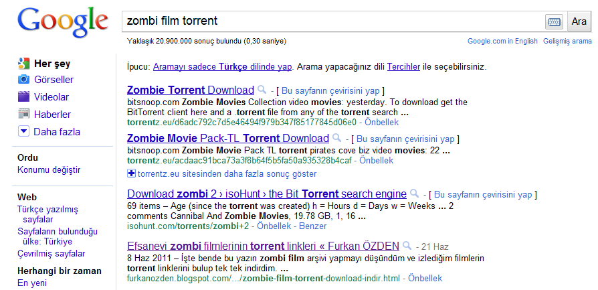
Task: Expand the torrentz.eu plus icon
Action: (131, 174)
